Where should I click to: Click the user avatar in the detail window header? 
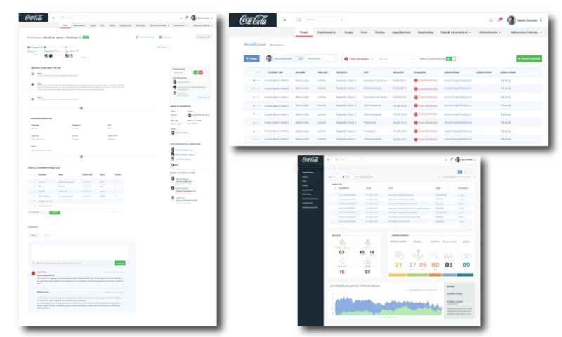click(194, 18)
